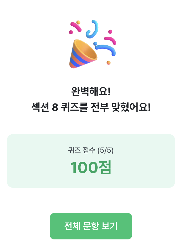
Task: Click the 섹션 8 words in the message
Action: click(x=45, y=107)
